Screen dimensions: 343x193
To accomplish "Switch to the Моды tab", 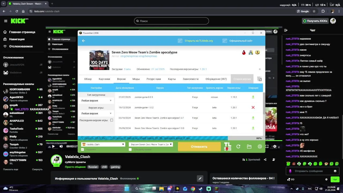I will 136,79.
